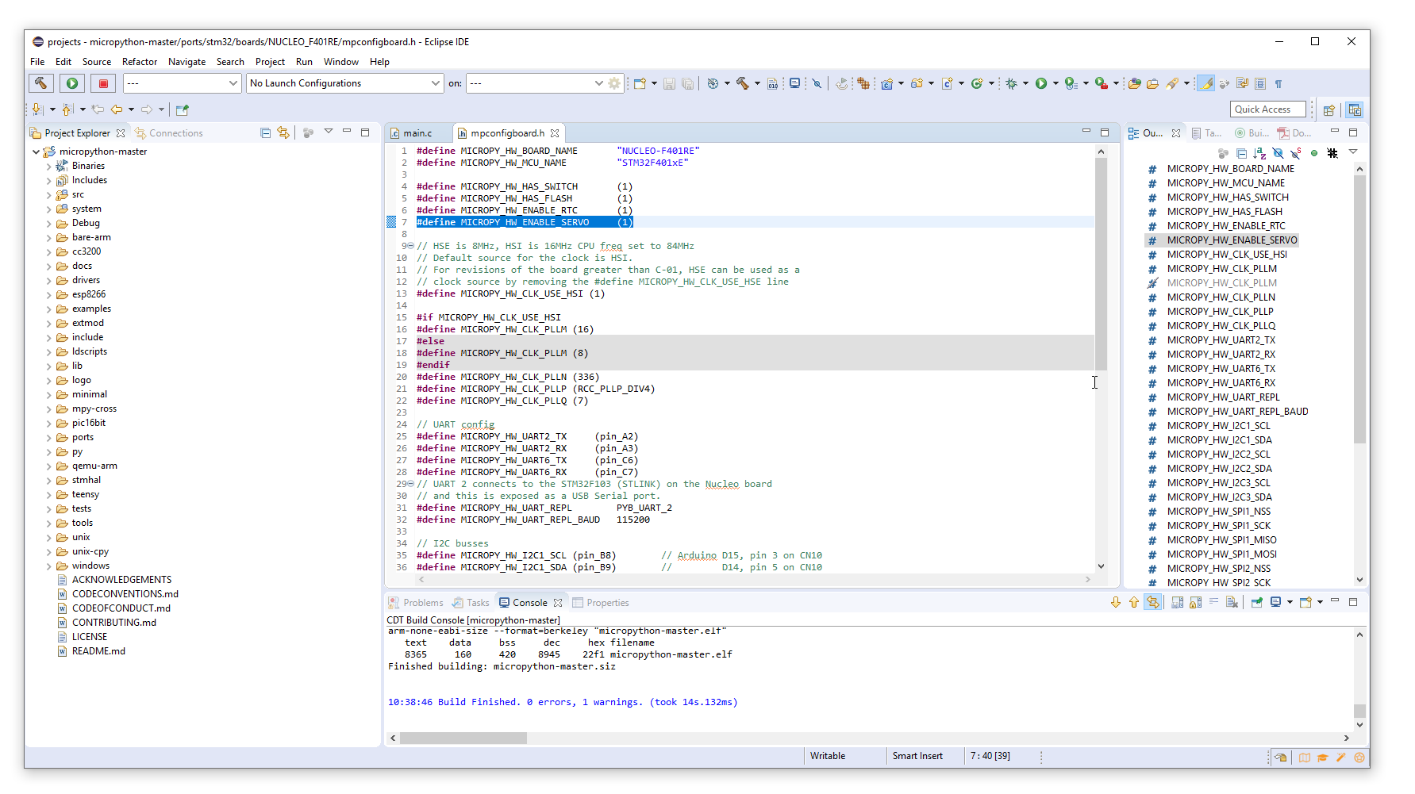Image resolution: width=1415 pixels, height=794 pixels.
Task: Click Clear Console icon
Action: pos(1232,602)
